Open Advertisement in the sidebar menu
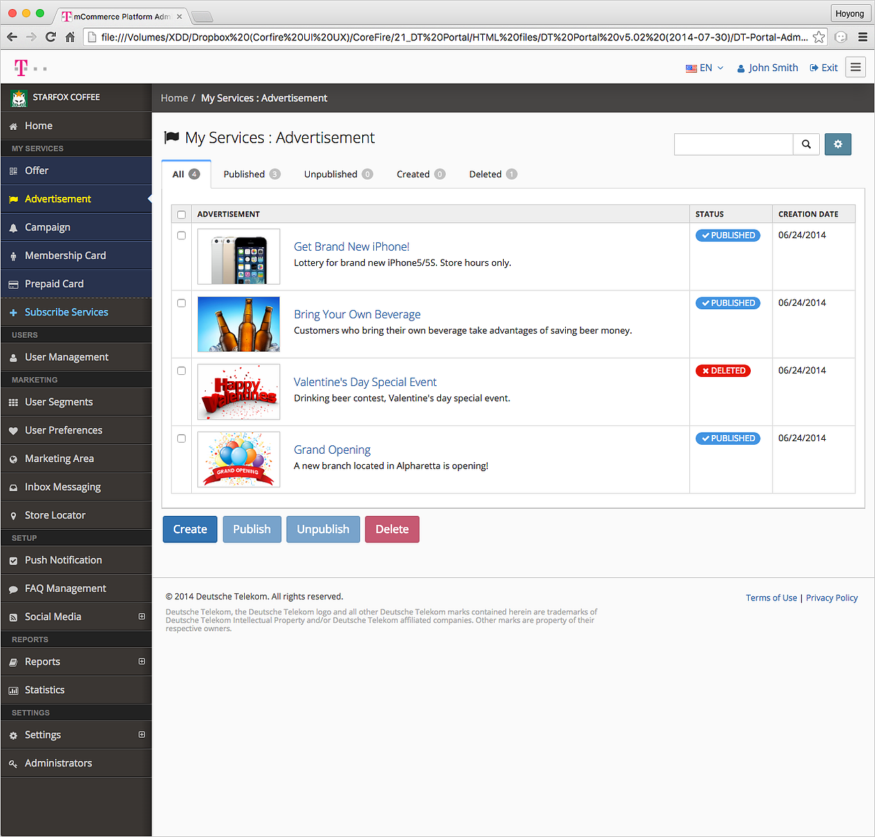 click(x=76, y=199)
